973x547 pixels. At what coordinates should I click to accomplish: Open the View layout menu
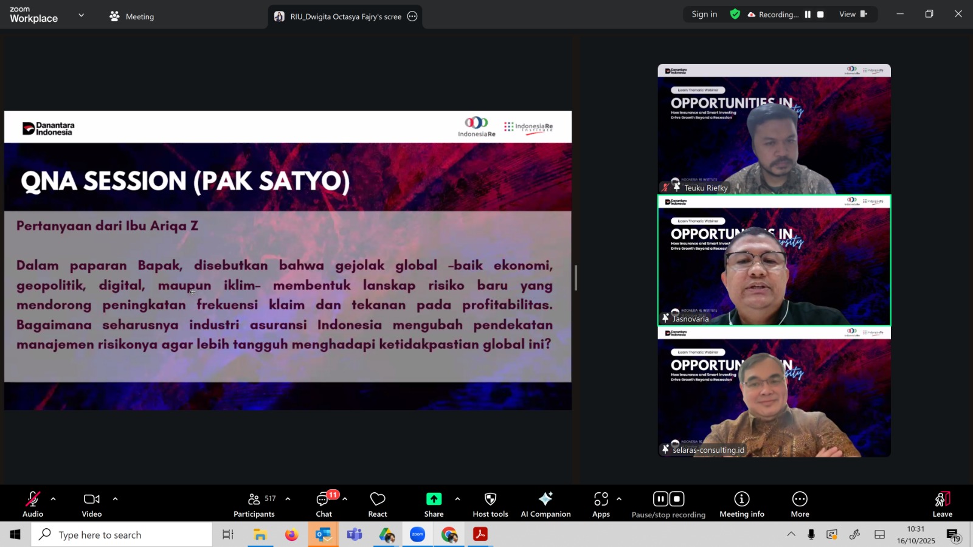(x=853, y=15)
